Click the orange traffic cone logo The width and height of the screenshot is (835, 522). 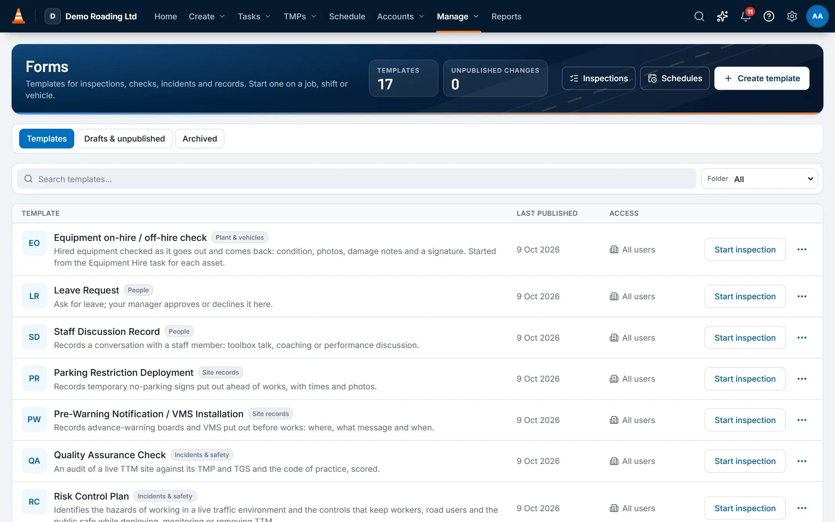pyautogui.click(x=19, y=16)
